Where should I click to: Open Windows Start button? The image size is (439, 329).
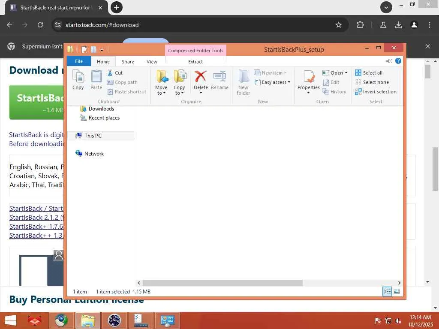pyautogui.click(x=11, y=320)
